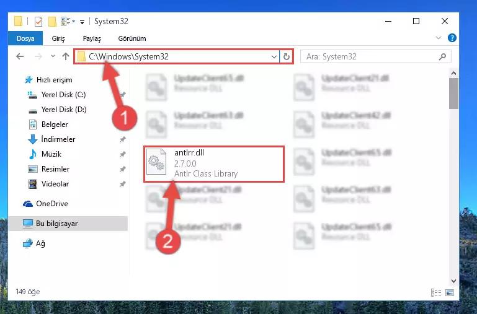
Task: Click the New folder icon in quick access toolbar
Action: point(52,22)
